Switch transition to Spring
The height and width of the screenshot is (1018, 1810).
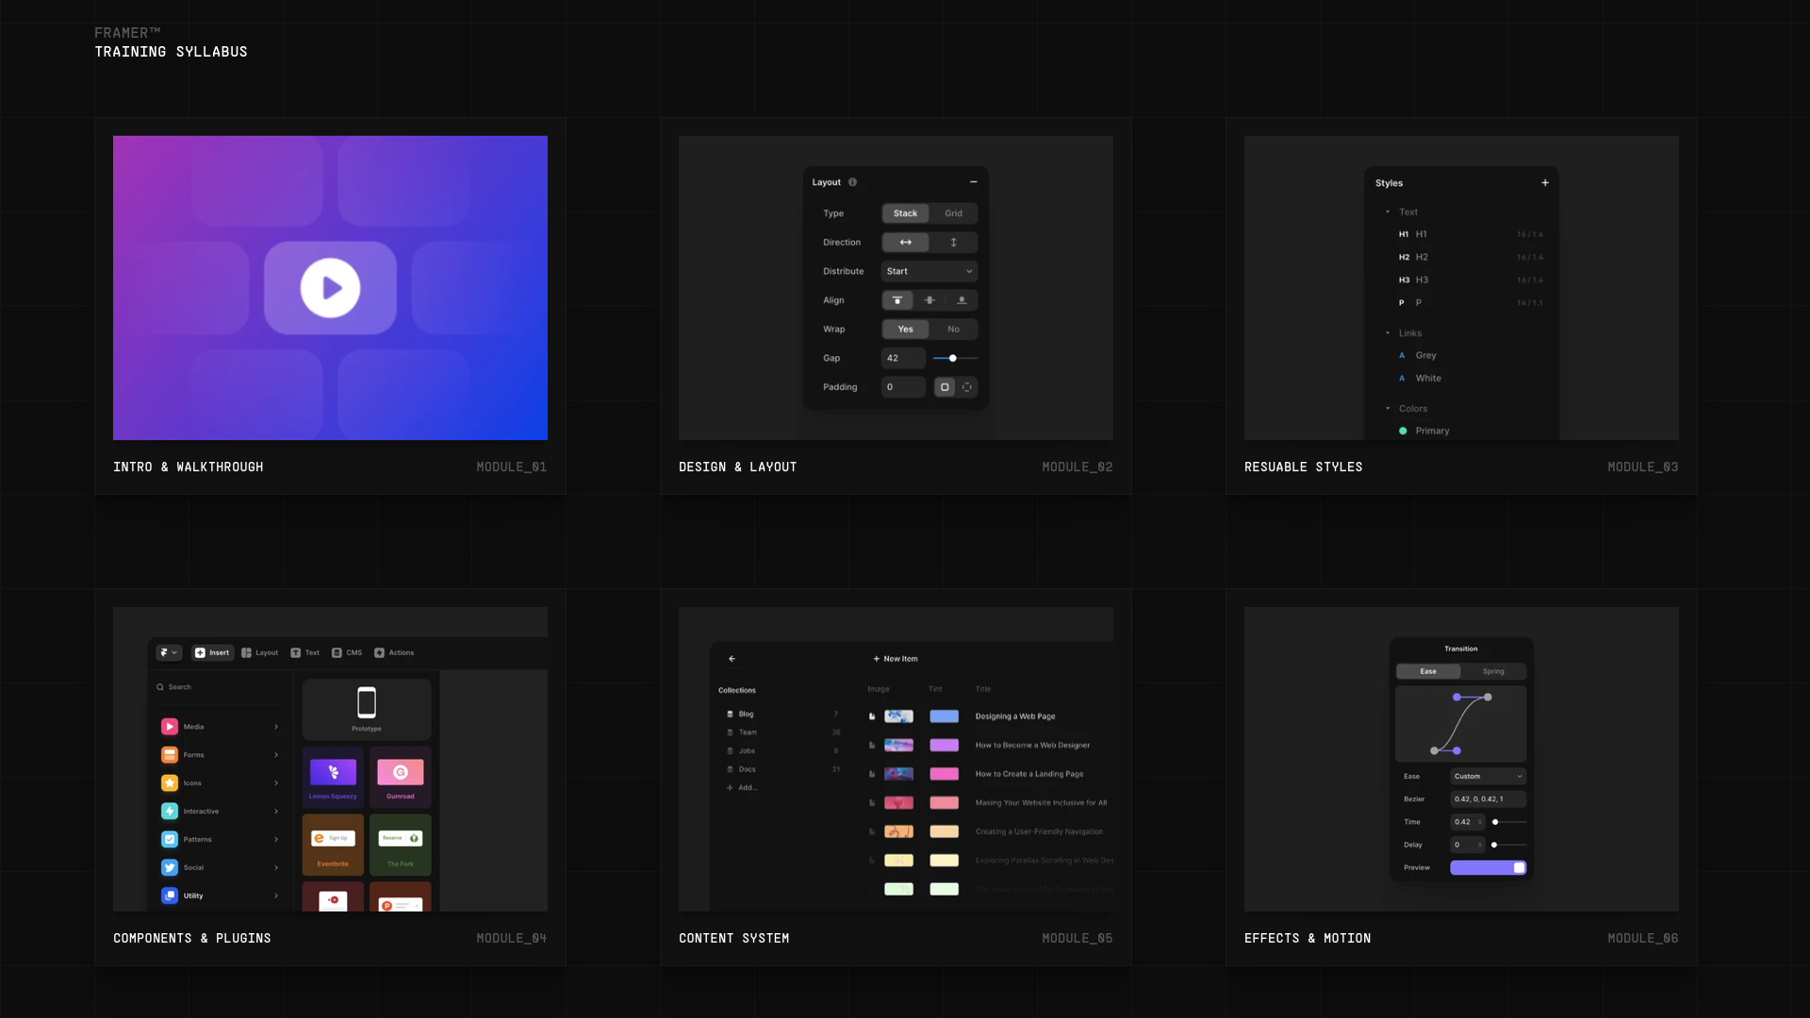click(1493, 672)
